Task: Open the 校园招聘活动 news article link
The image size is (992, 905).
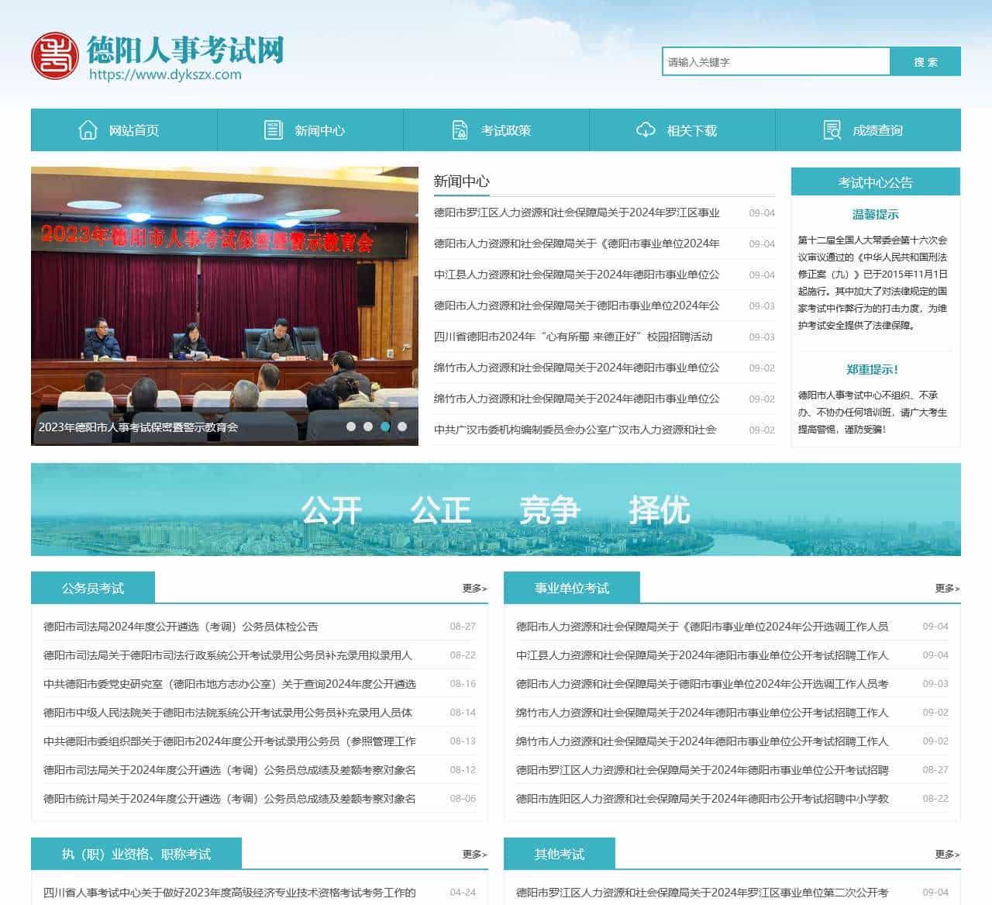Action: [573, 337]
